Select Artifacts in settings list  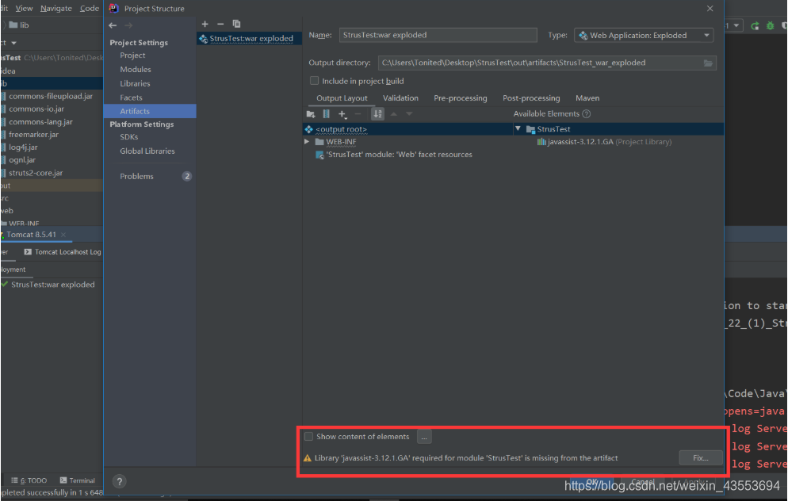[x=150, y=111]
